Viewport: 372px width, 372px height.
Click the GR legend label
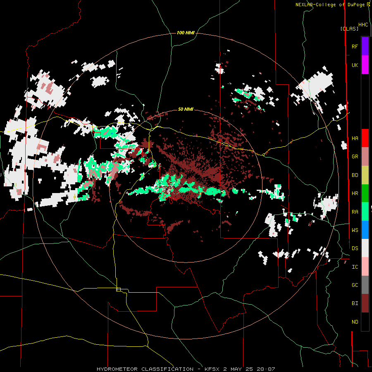(355, 157)
